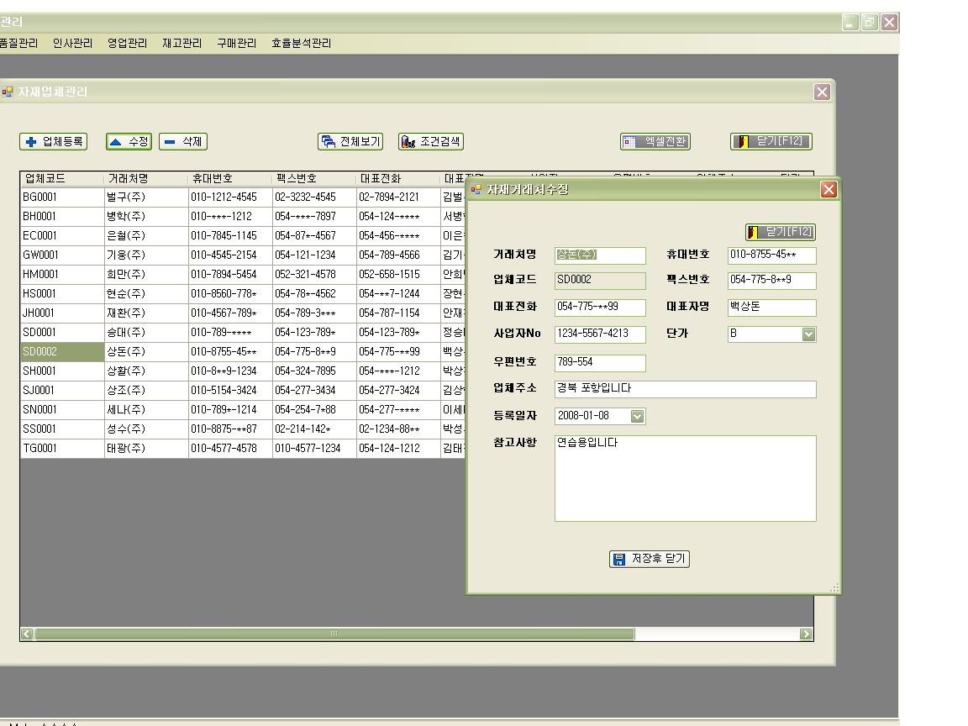Click the 수정 edit button
This screenshot has width=968, height=726.
click(x=129, y=141)
